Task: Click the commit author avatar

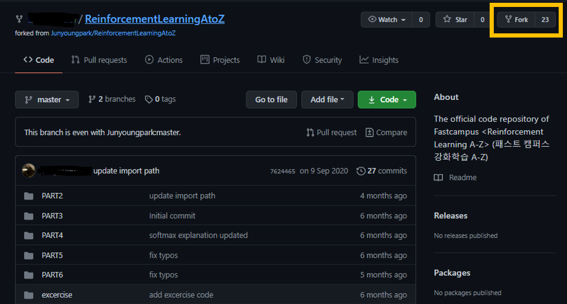Action: tap(29, 171)
